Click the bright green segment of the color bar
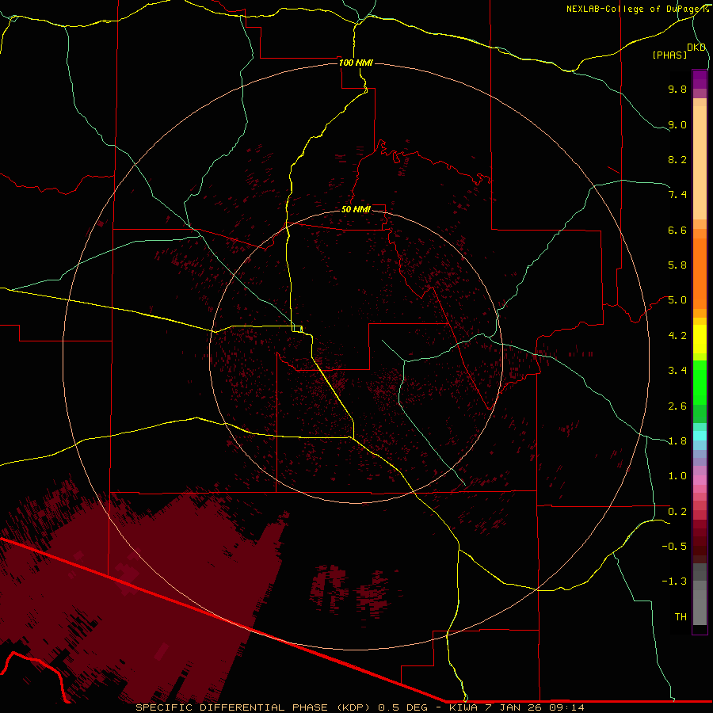This screenshot has width=713, height=713. (x=700, y=383)
